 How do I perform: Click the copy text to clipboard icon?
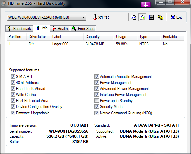point(133,17)
